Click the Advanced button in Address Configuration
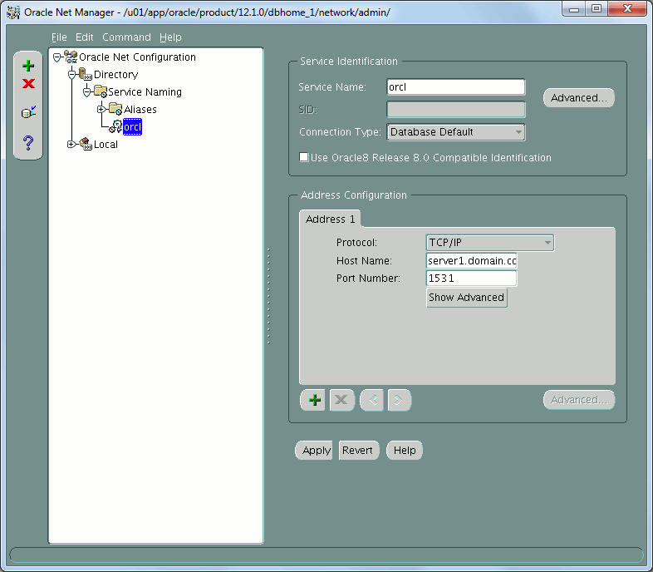The image size is (653, 572). point(579,400)
